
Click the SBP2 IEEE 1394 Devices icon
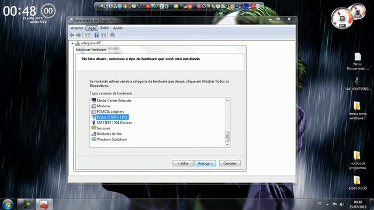(x=93, y=123)
